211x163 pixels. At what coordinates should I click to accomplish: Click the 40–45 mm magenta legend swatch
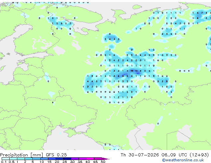click(90, 159)
